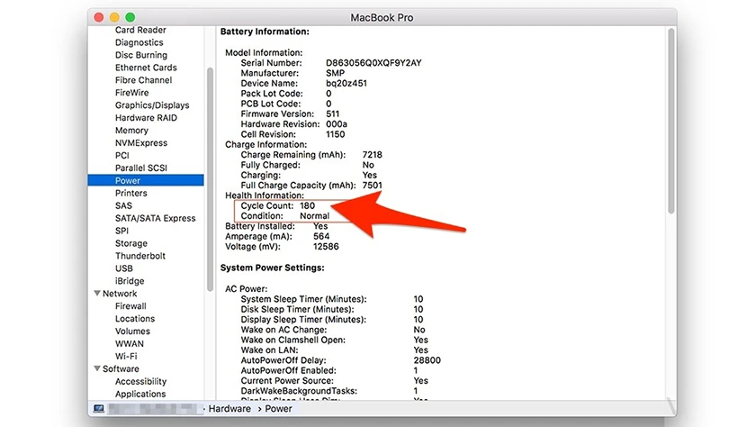The width and height of the screenshot is (756, 427).
Task: Open Memory in the sidebar
Action: pos(131,131)
